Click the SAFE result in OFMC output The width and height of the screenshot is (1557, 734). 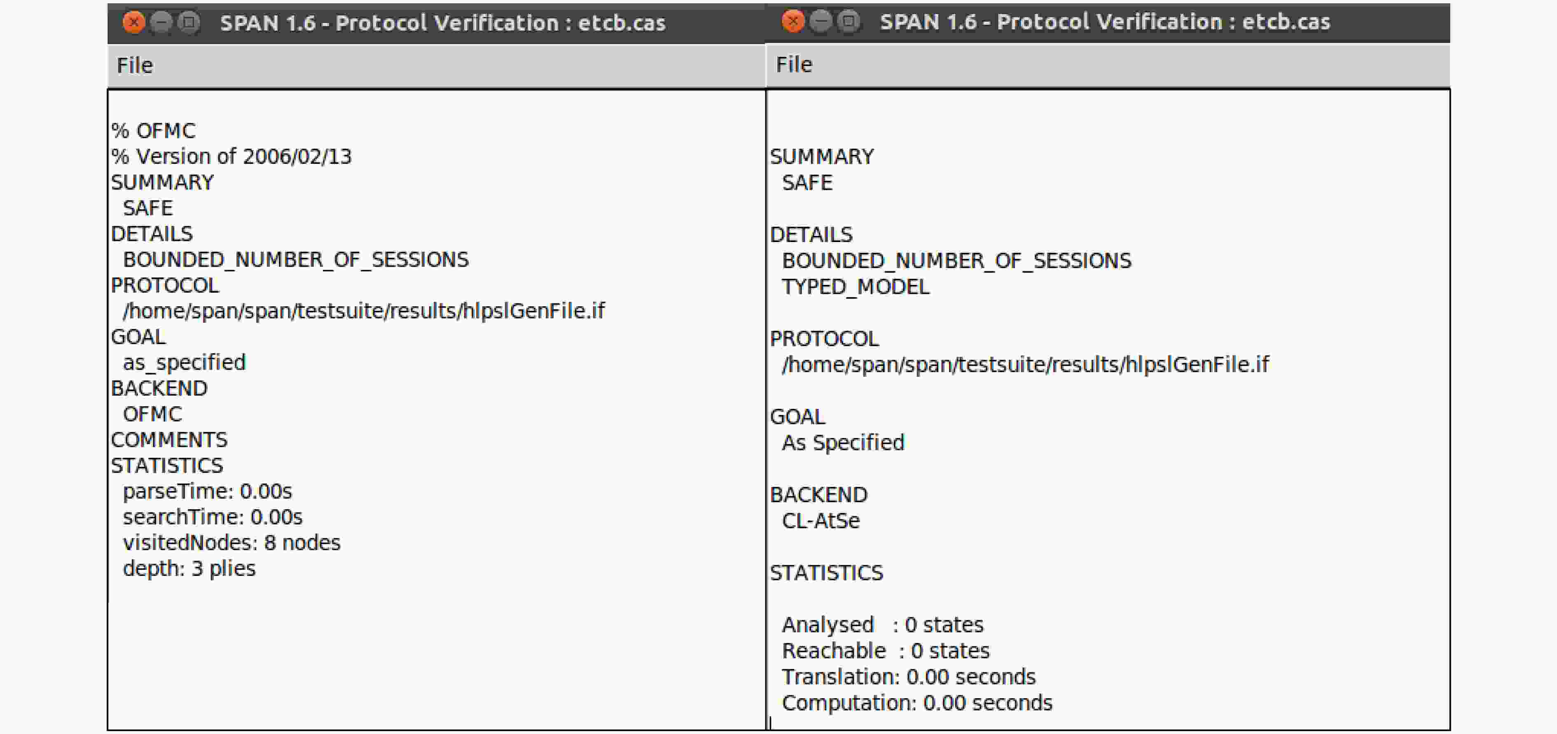click(148, 208)
